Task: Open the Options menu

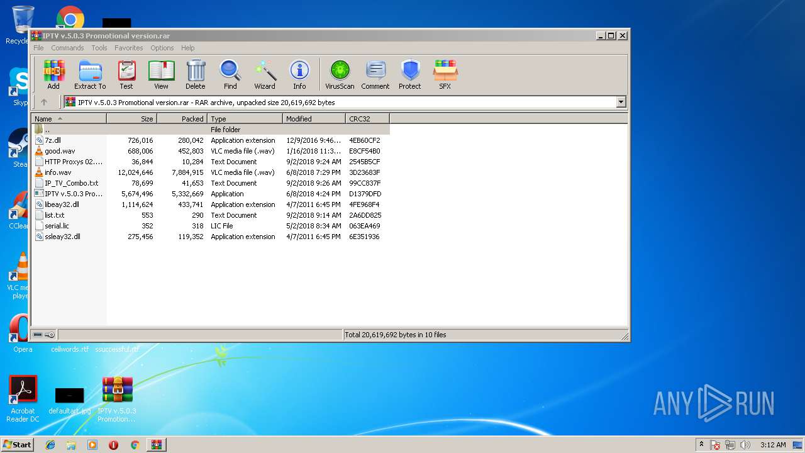Action: coord(162,48)
